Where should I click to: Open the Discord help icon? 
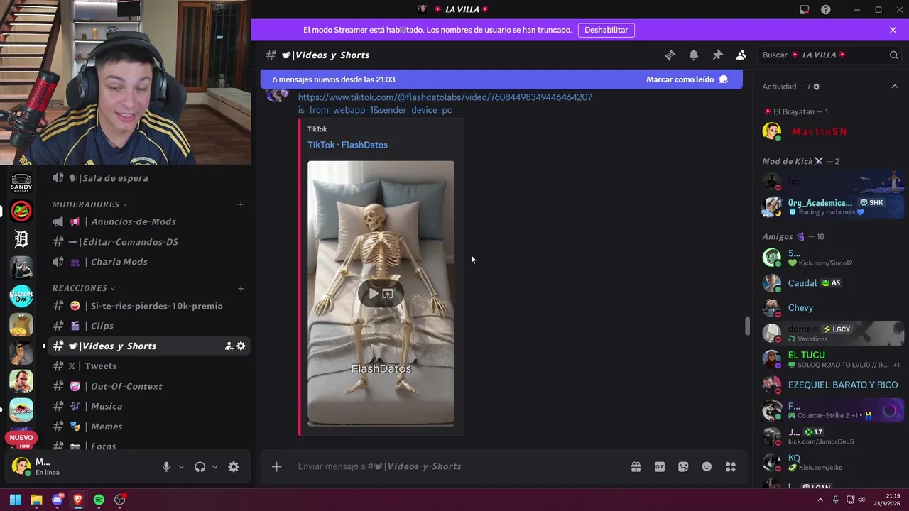click(826, 9)
